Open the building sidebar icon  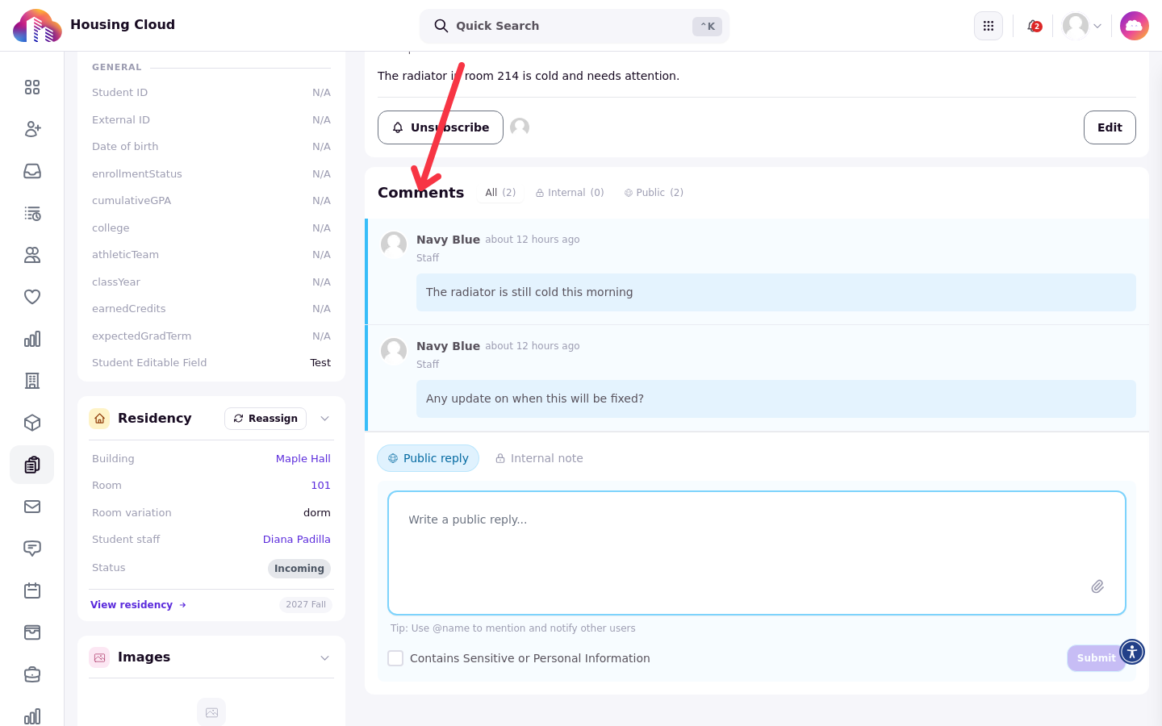click(x=32, y=381)
